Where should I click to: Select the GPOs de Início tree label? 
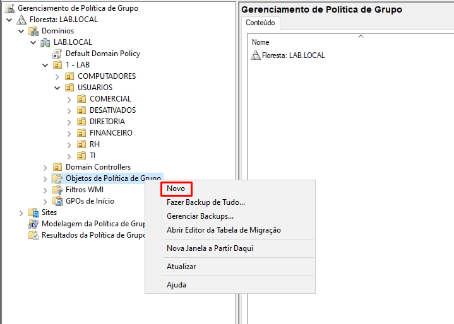click(x=90, y=201)
